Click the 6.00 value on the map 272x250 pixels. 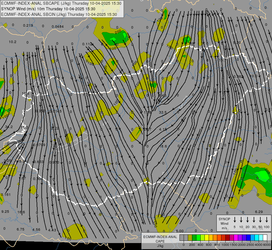tap(180, 231)
